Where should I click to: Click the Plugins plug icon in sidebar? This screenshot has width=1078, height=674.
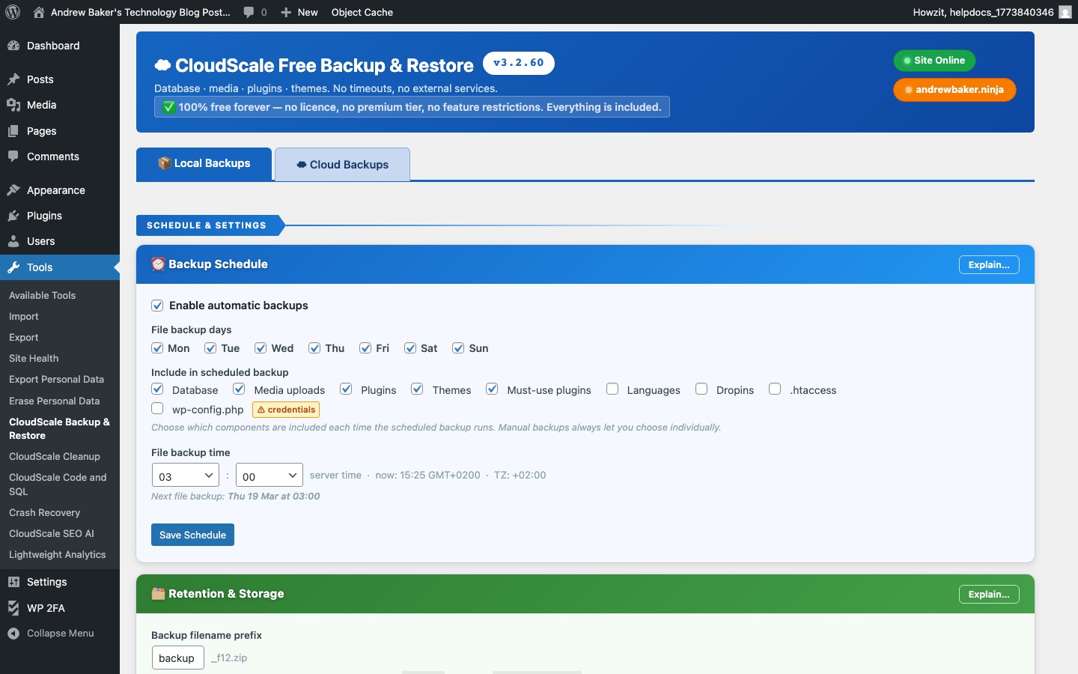[13, 216]
